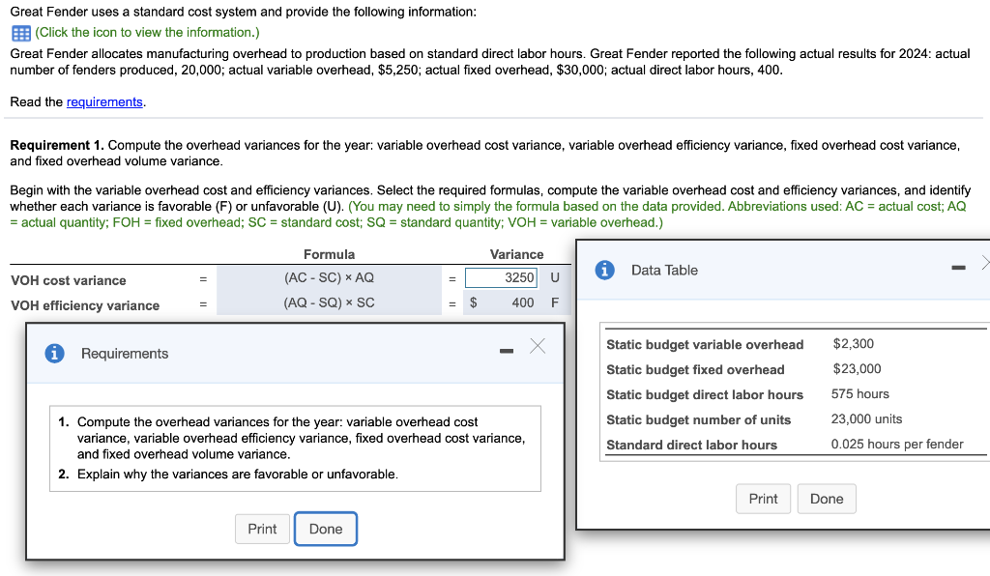The width and height of the screenshot is (990, 576).
Task: Click the F label for VOH efficiency variance
Action: (x=555, y=302)
